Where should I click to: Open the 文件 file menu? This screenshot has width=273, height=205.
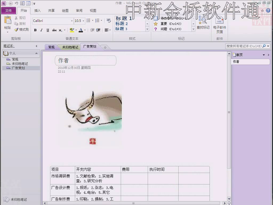point(9,11)
